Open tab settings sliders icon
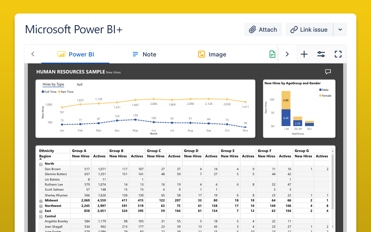The height and width of the screenshot is (232, 371). (x=321, y=54)
